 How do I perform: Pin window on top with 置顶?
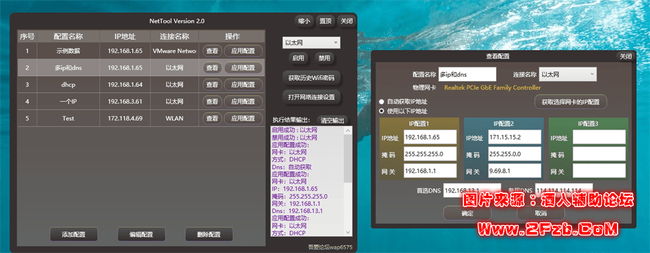click(x=326, y=21)
